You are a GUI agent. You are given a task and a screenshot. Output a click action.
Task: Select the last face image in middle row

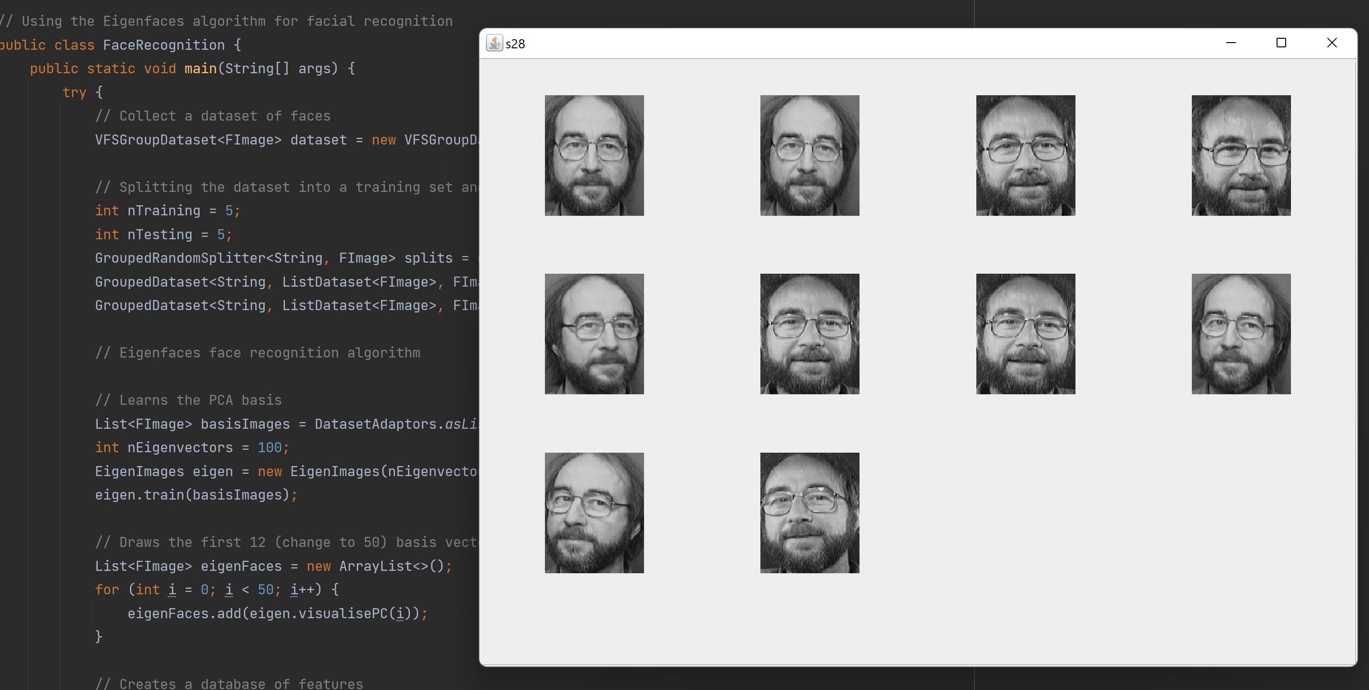1241,334
